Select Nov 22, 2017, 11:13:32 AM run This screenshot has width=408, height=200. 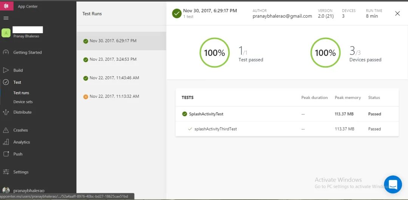[121, 96]
